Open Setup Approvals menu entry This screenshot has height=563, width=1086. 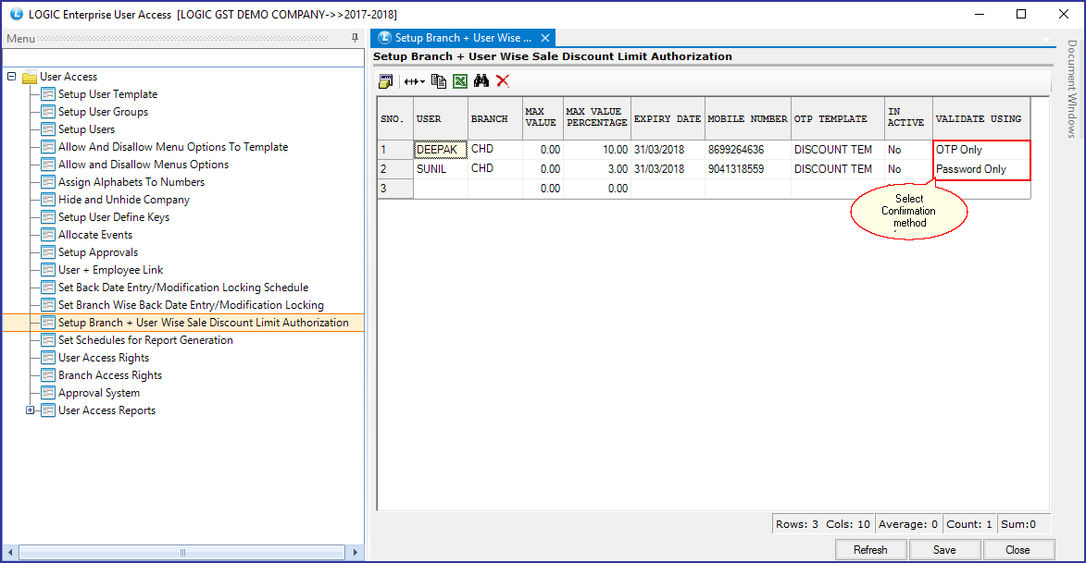coord(97,252)
